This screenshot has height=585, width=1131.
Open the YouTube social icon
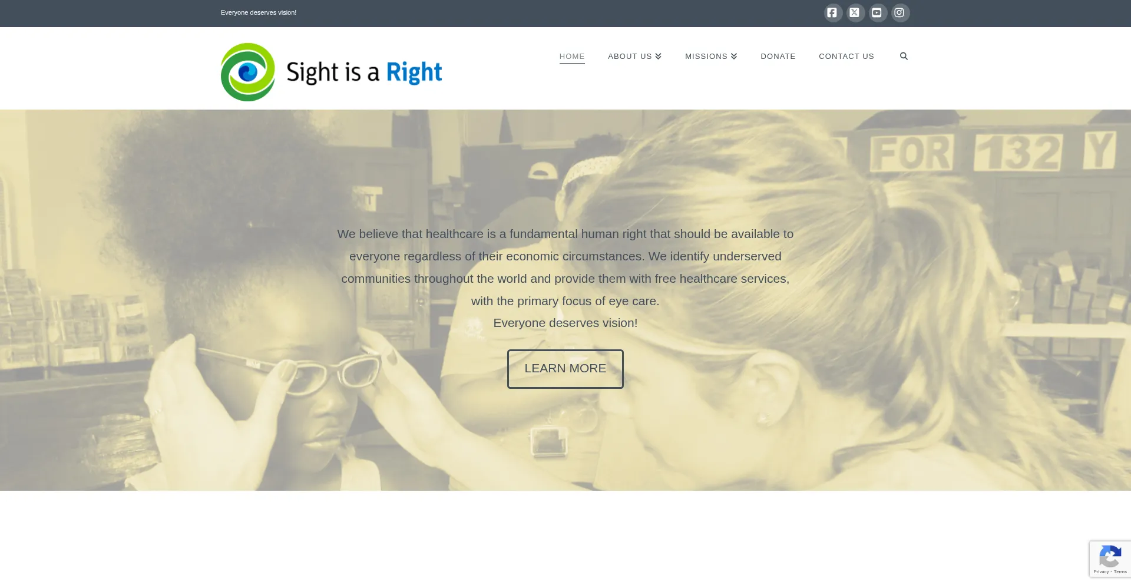877,12
